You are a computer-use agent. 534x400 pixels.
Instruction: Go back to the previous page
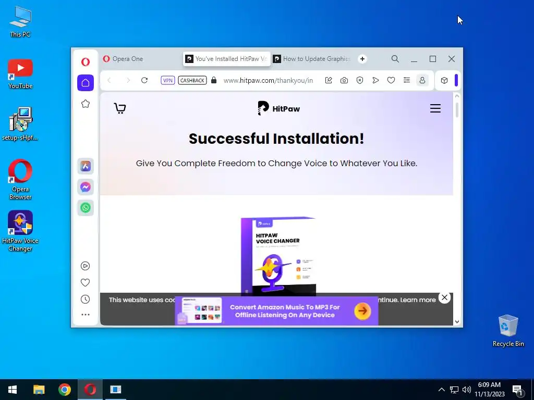[110, 80]
